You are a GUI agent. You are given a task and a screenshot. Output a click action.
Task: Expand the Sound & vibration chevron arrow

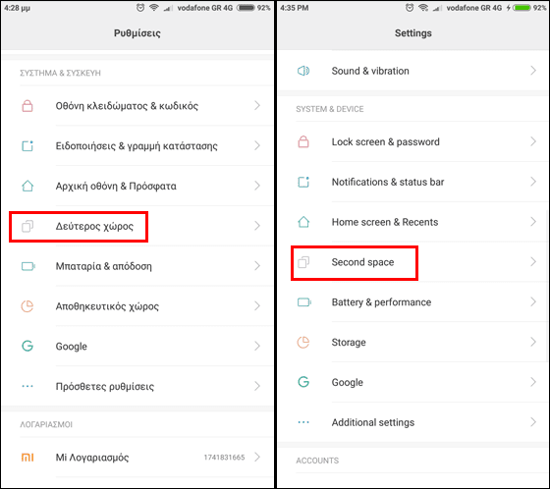point(533,71)
